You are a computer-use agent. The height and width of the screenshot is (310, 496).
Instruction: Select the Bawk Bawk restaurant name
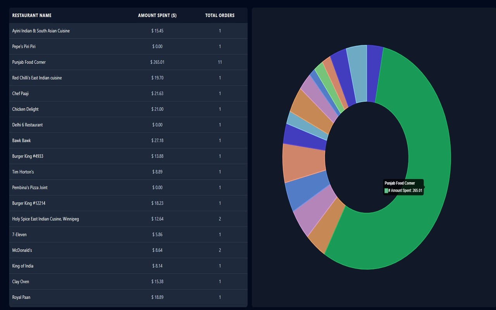pos(21,141)
